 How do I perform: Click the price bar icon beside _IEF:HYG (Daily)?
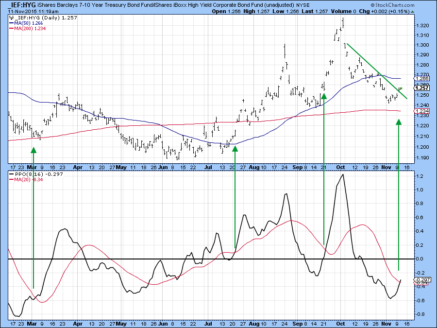[11, 17]
